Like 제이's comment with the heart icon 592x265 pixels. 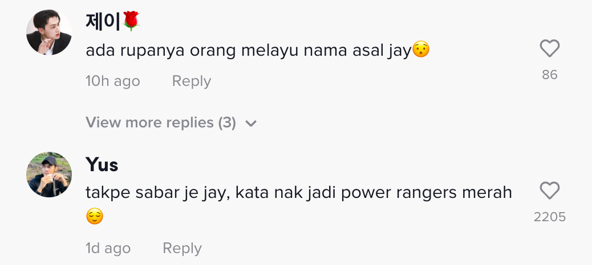click(549, 48)
